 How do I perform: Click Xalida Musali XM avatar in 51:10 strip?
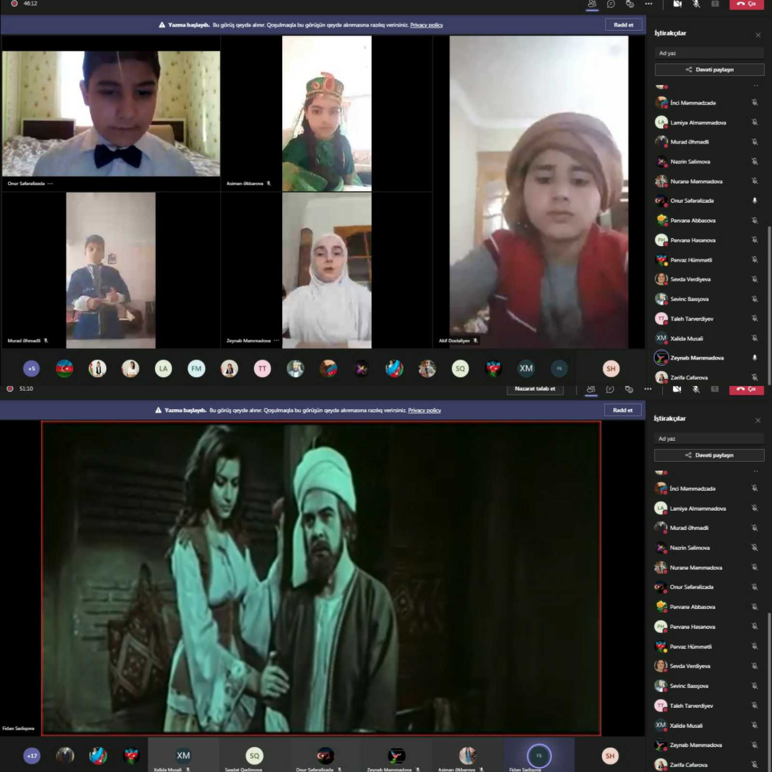coord(183,756)
